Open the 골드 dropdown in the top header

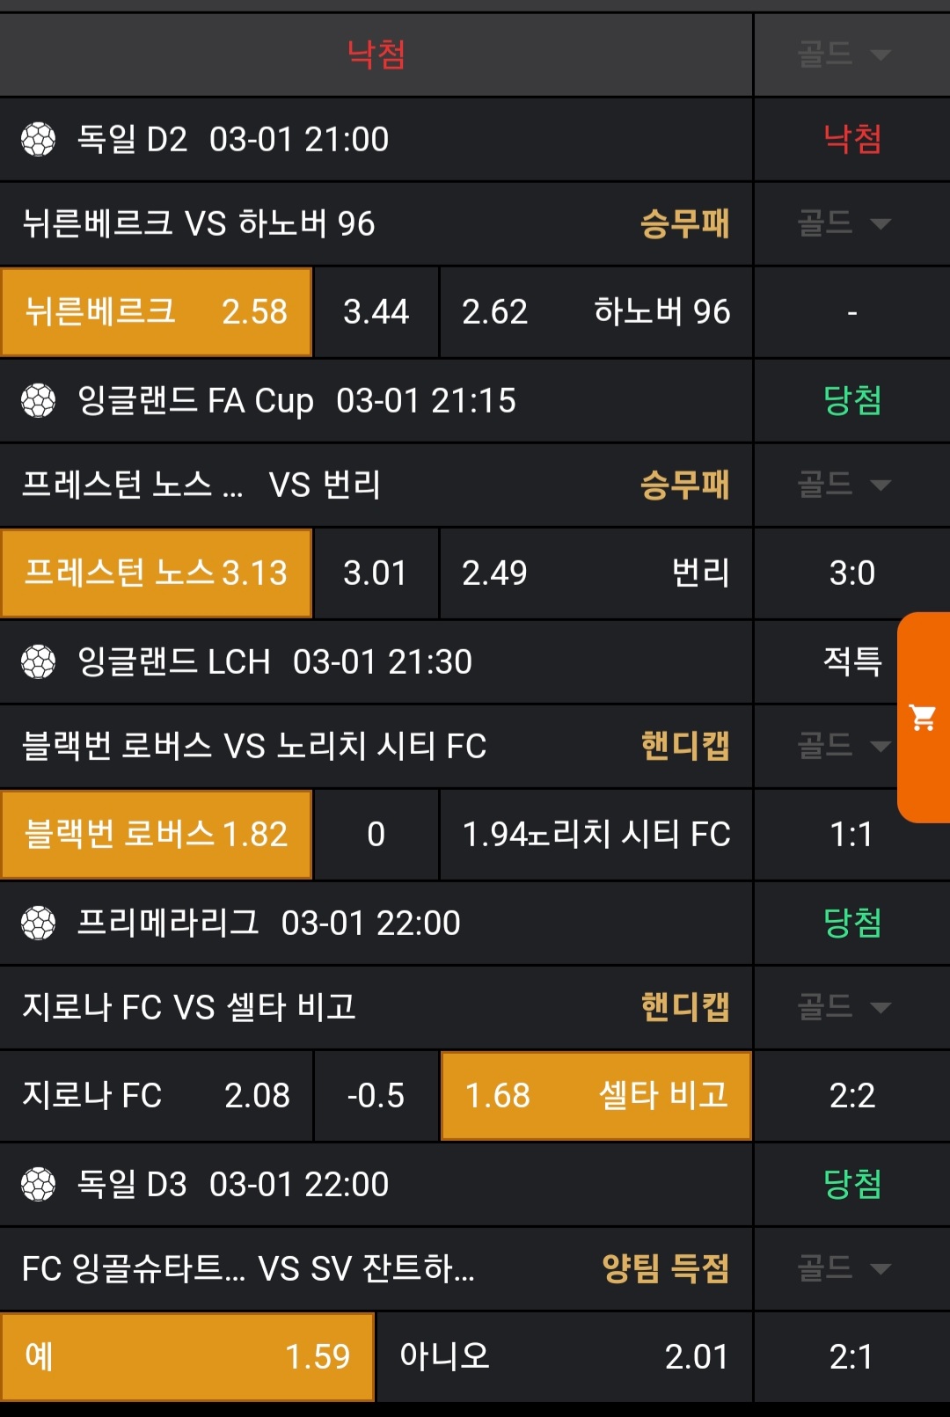click(x=844, y=55)
